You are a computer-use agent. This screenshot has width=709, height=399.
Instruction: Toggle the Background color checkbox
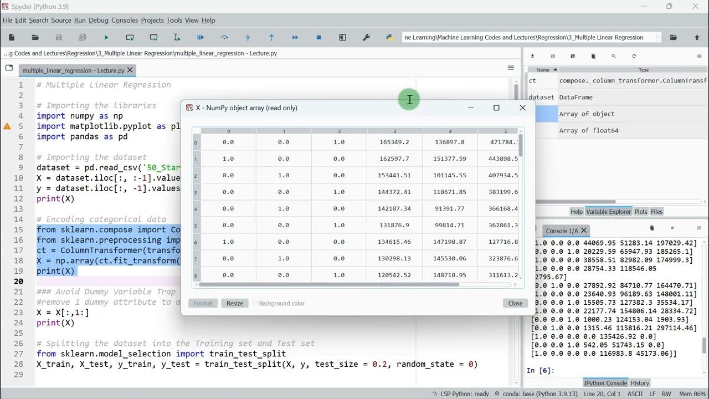[255, 303]
